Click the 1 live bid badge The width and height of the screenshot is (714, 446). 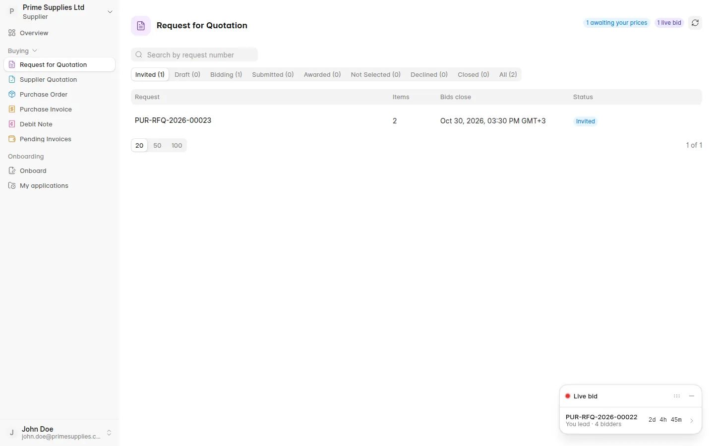point(669,23)
